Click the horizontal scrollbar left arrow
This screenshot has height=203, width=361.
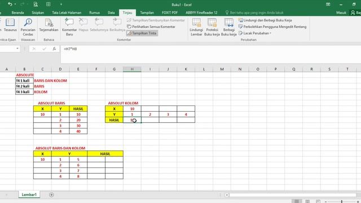click(x=227, y=195)
